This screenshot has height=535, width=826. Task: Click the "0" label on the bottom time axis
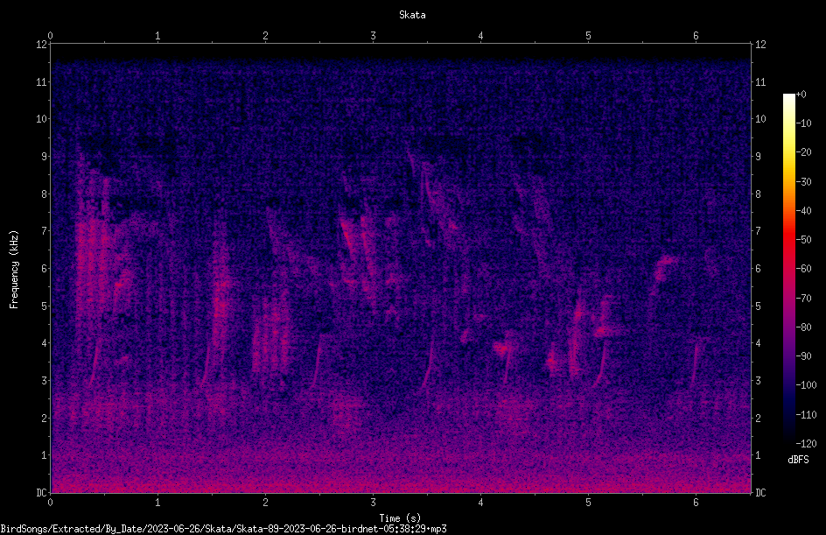click(x=51, y=503)
